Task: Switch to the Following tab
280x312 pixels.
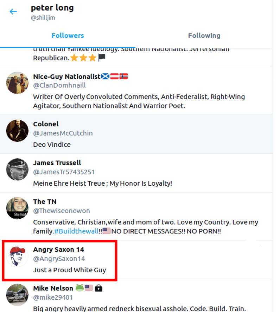Action: point(204,35)
